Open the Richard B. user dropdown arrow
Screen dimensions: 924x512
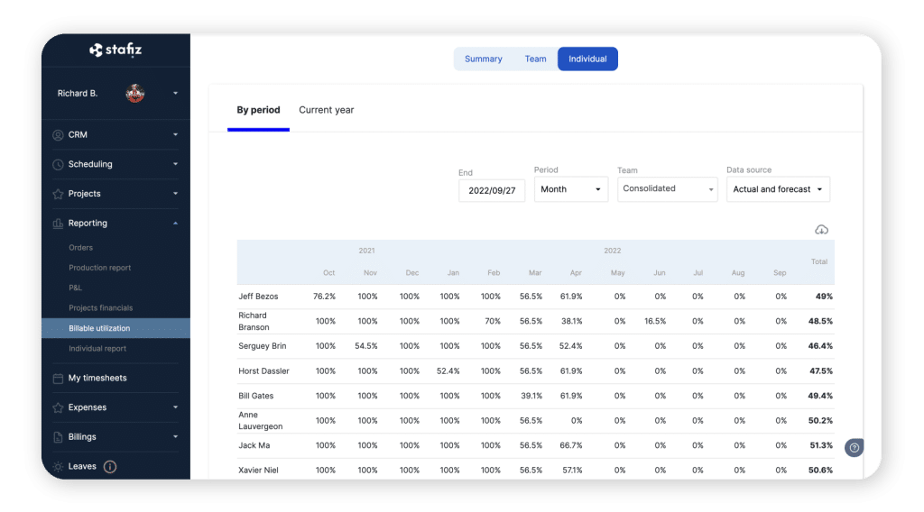click(x=175, y=93)
